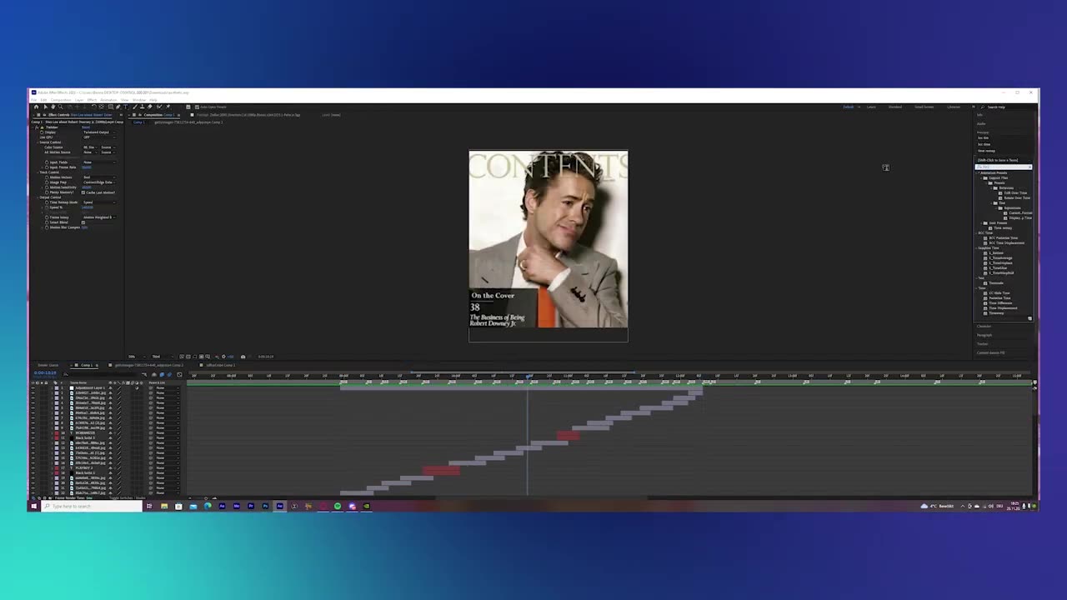Image resolution: width=1067 pixels, height=600 pixels.
Task: Select the Selection arrow tool
Action: pos(45,107)
